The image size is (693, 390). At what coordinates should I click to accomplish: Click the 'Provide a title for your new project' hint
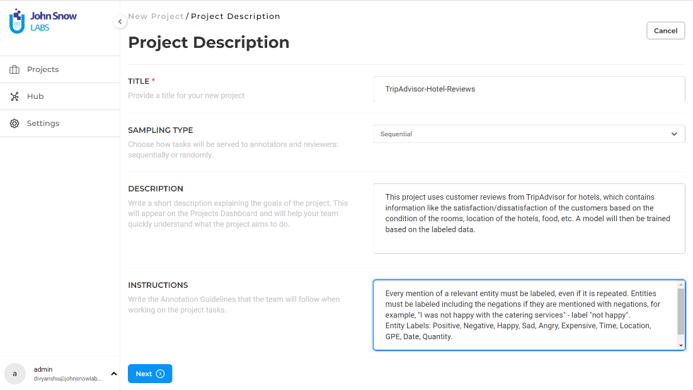[x=186, y=96]
